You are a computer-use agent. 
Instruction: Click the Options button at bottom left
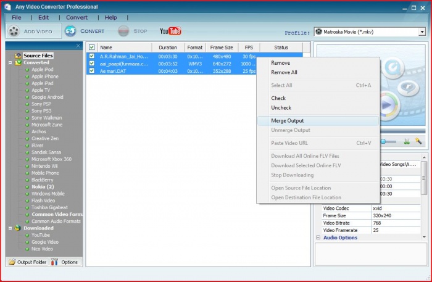65,262
